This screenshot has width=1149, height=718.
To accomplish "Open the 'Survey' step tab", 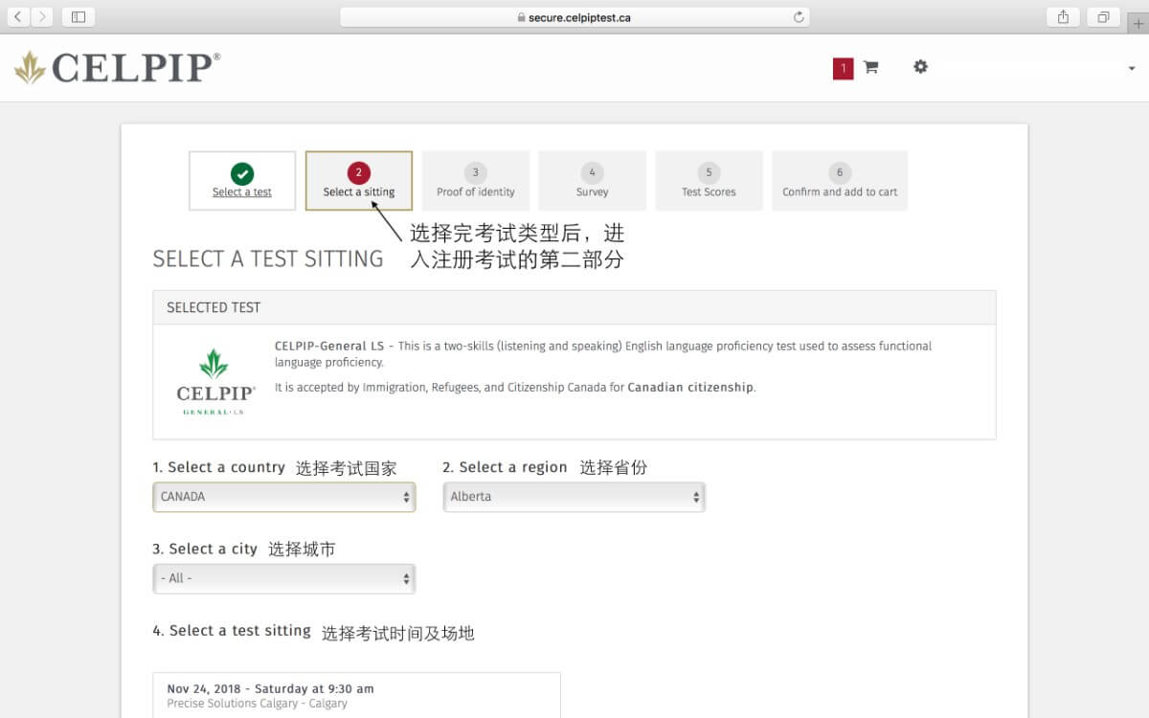I will click(x=593, y=180).
